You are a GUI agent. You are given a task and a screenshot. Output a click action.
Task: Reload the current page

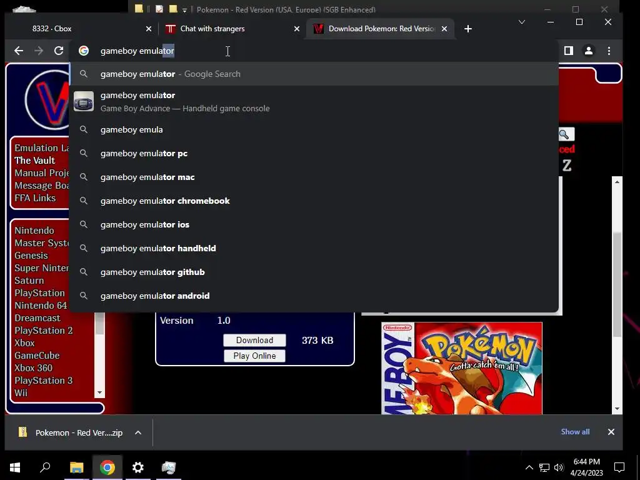click(59, 51)
